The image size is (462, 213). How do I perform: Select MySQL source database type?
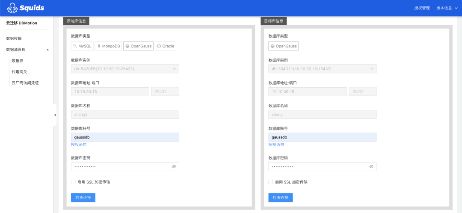coord(82,46)
